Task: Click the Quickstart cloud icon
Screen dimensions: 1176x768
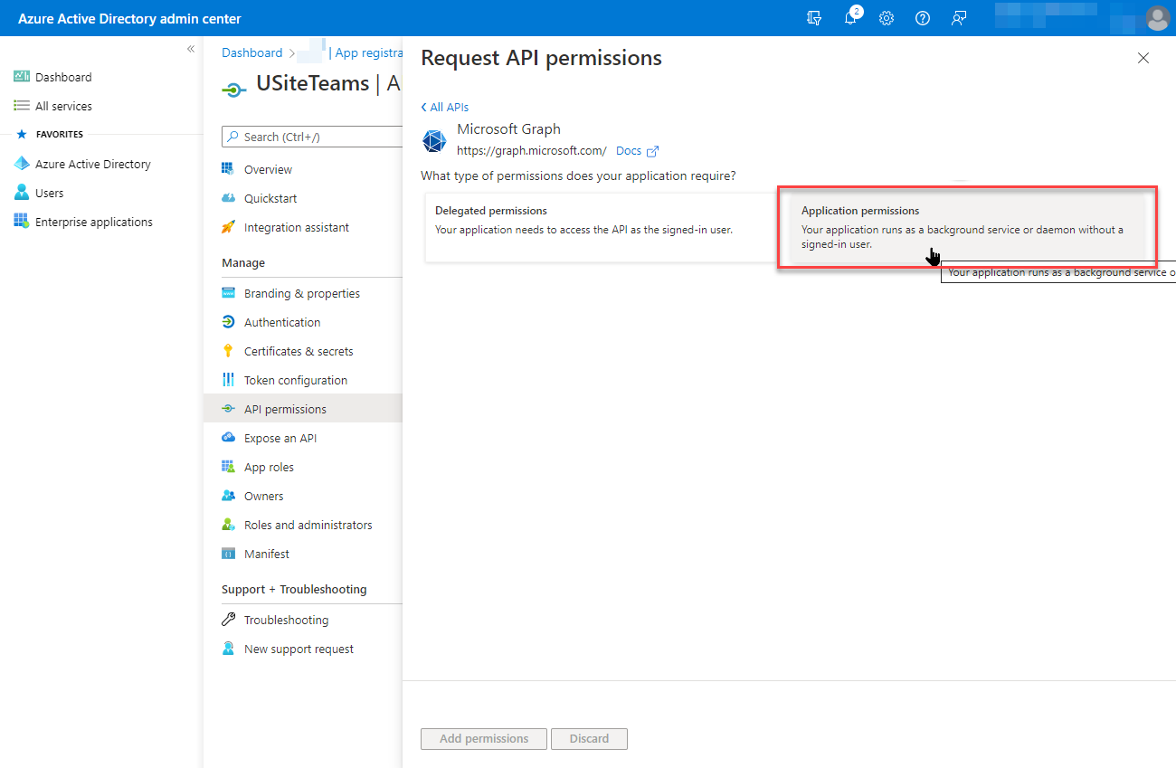Action: 228,198
